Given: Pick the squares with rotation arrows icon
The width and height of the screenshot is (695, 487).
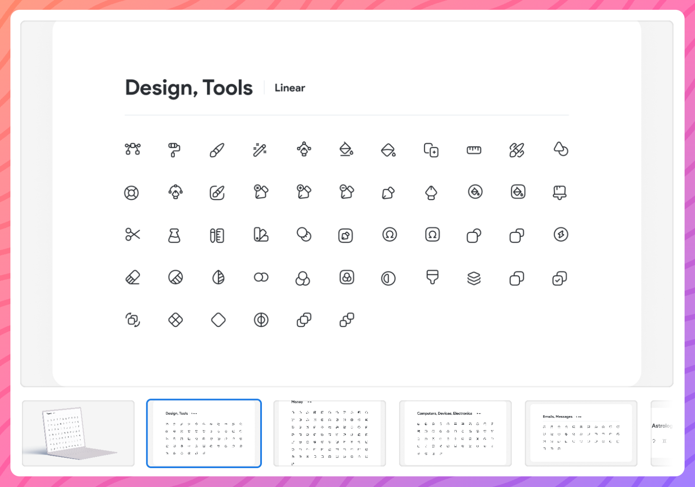Looking at the screenshot, I should pos(132,320).
